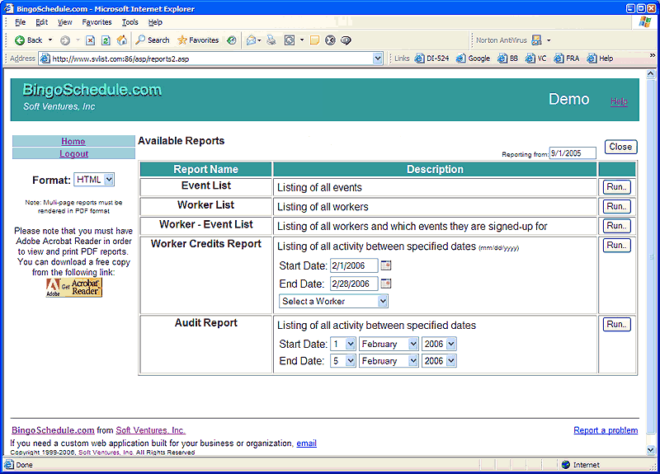Run the Worker - Event List report
The width and height of the screenshot is (660, 474).
(616, 226)
